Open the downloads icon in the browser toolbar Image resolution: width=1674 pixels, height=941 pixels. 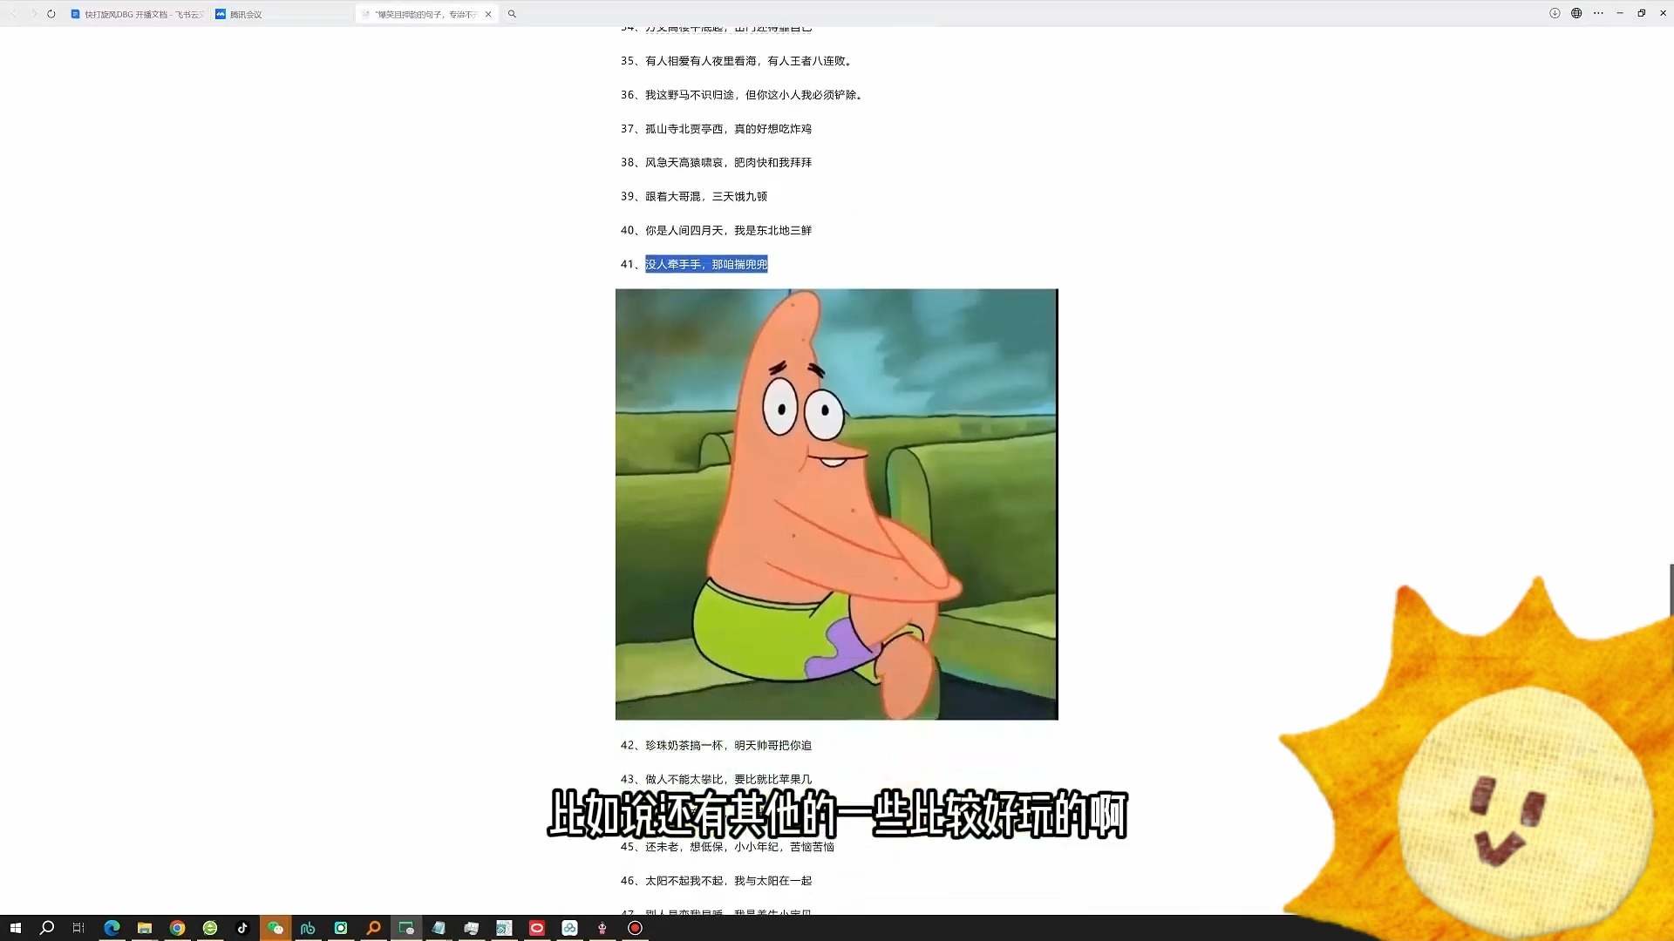(x=1555, y=13)
